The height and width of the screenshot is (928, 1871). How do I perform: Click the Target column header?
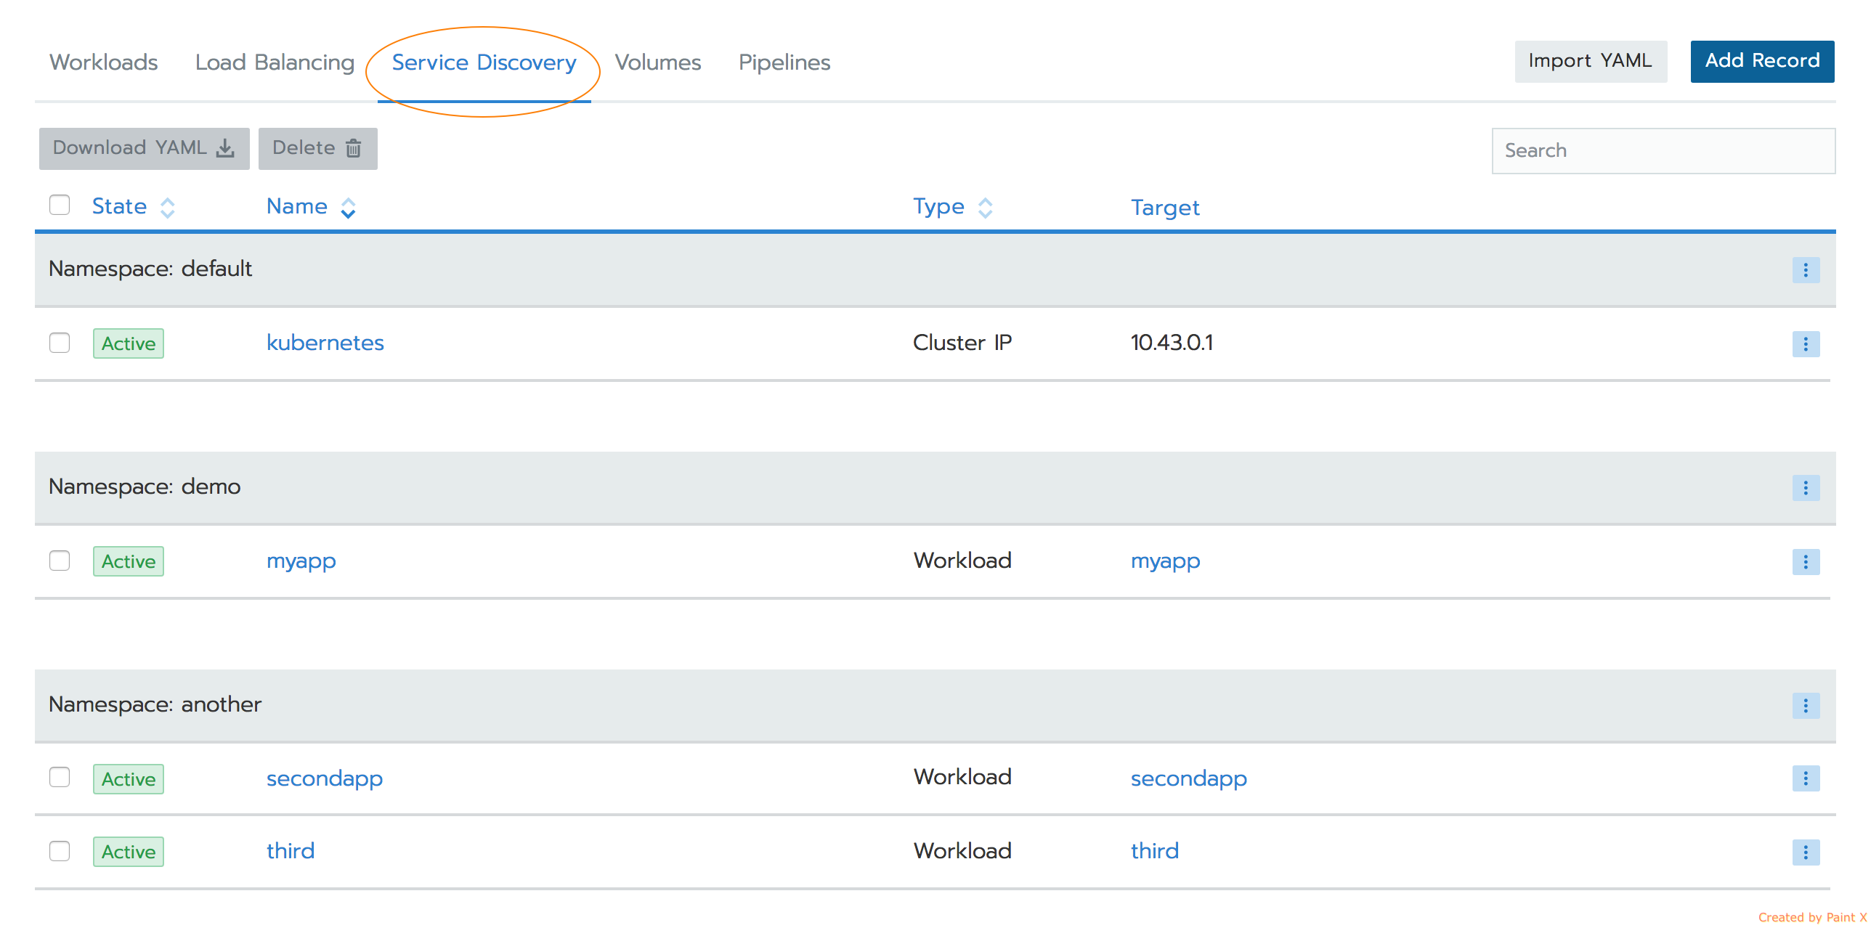click(1165, 208)
